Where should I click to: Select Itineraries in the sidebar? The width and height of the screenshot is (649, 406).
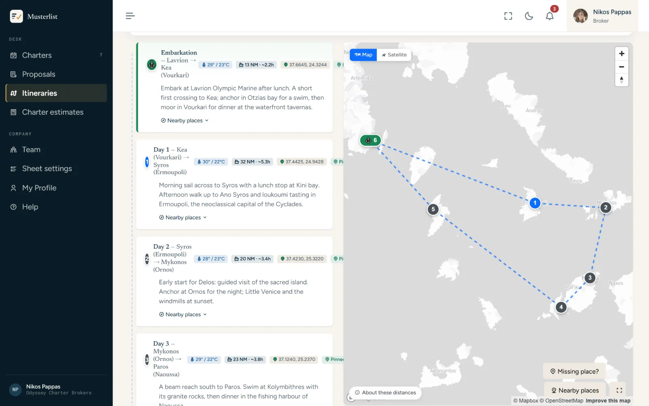(x=56, y=93)
